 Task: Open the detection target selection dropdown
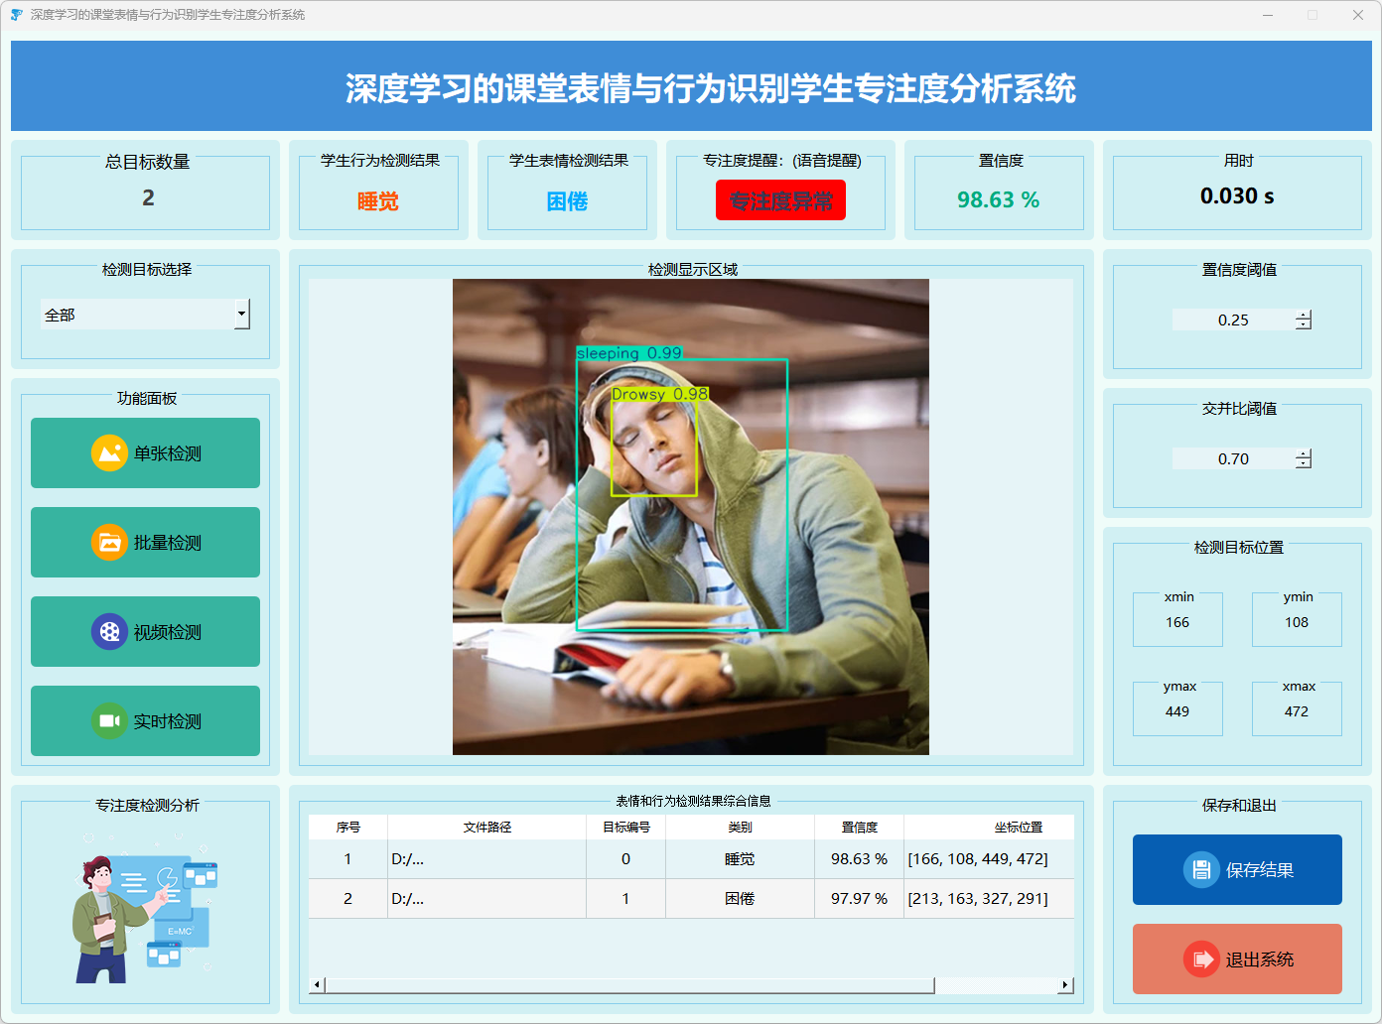tap(241, 315)
